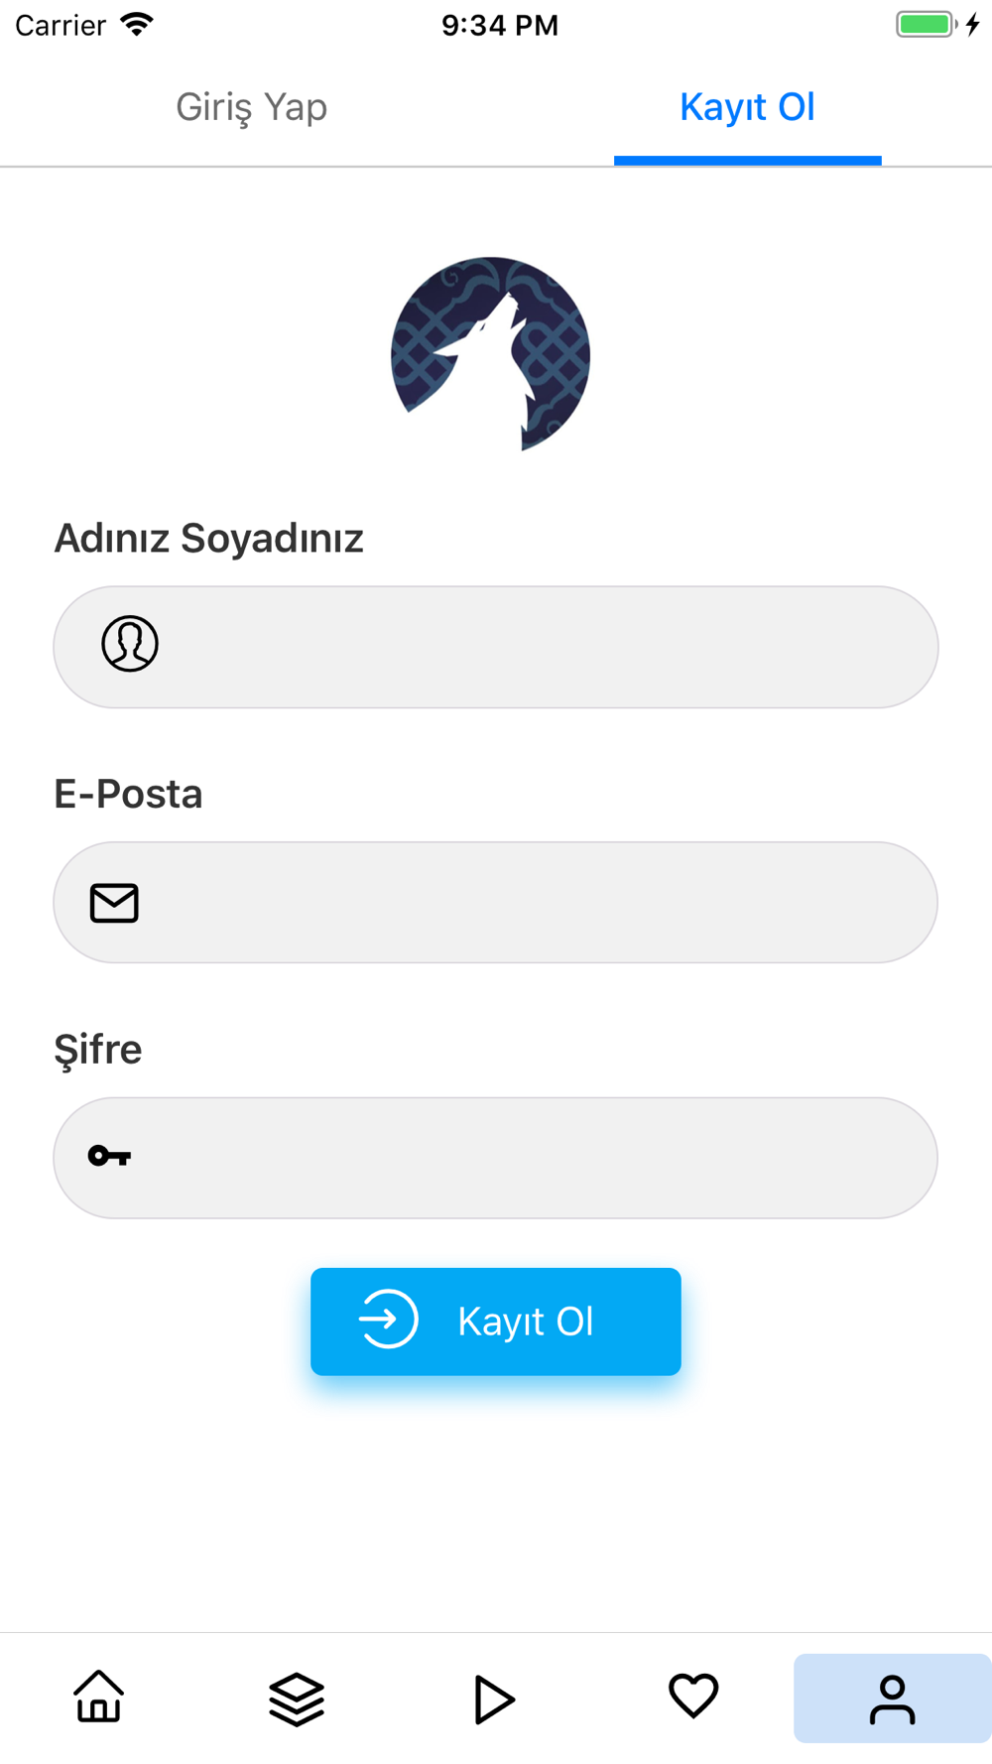Tap the user avatar icon in name field
Screen dimensions: 992x1764
[130, 644]
